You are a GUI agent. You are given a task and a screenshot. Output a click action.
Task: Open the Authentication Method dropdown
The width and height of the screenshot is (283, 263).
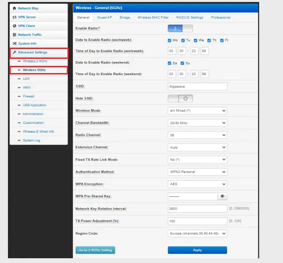click(x=197, y=172)
